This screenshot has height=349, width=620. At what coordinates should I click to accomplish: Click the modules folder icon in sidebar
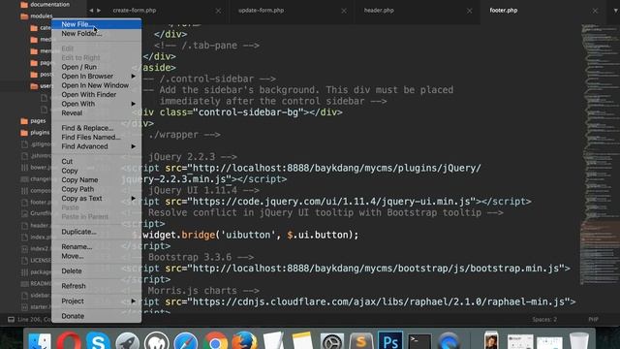click(24, 16)
